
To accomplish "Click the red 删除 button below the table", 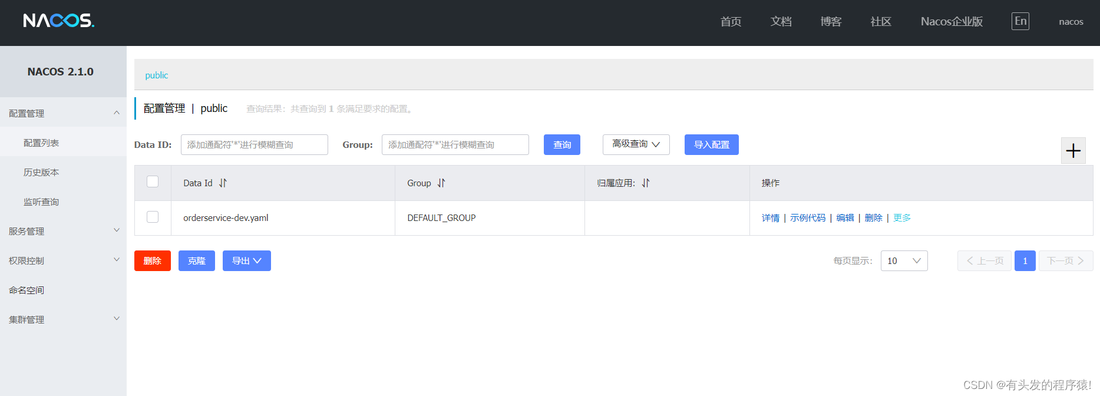I will (x=152, y=261).
